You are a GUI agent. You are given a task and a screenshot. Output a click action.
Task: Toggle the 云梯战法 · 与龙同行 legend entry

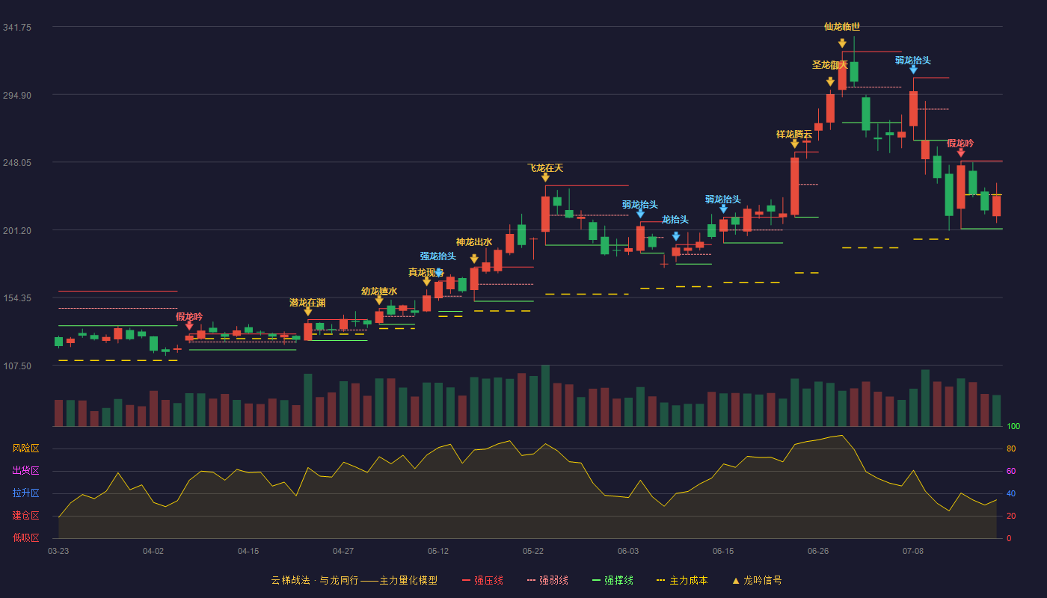(354, 580)
